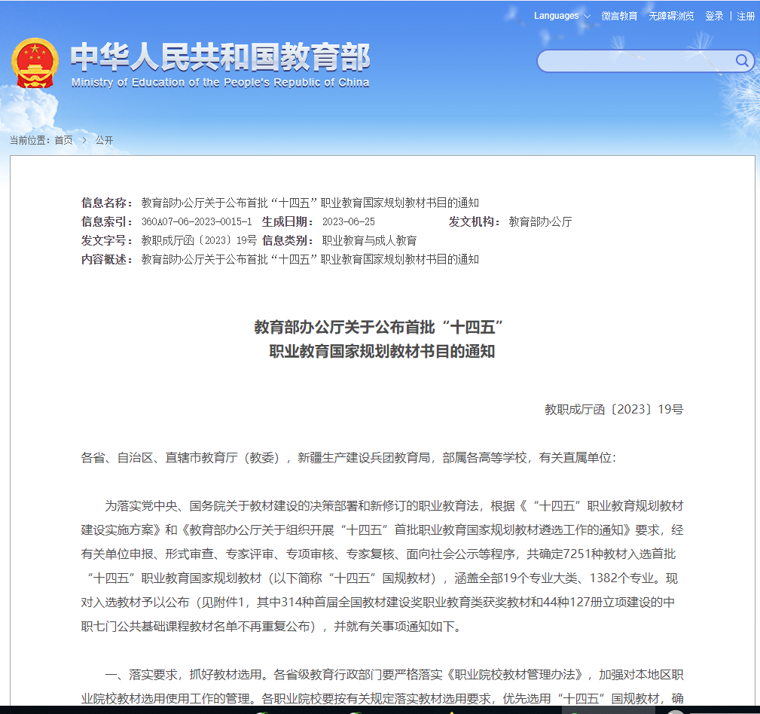
Task: Click the 登录 login link
Action: (714, 16)
